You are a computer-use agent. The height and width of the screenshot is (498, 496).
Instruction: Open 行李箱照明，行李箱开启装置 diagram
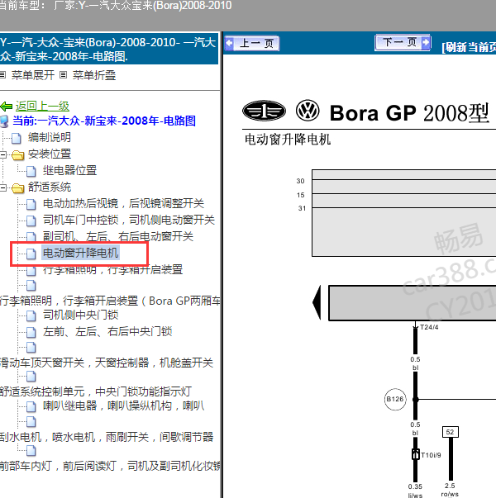[x=112, y=270]
